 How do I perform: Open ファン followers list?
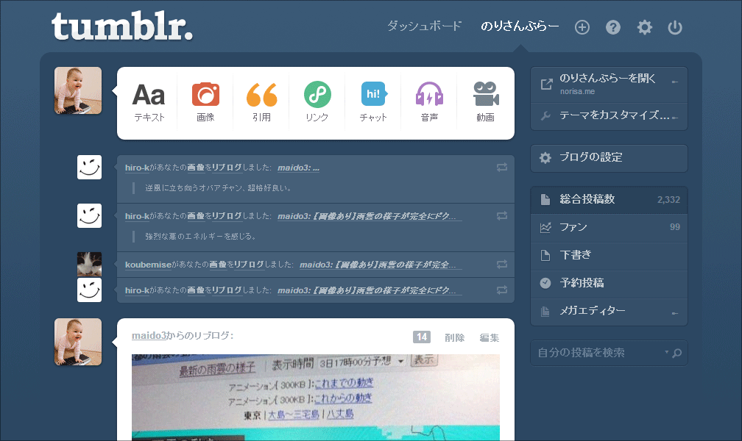pyautogui.click(x=609, y=227)
